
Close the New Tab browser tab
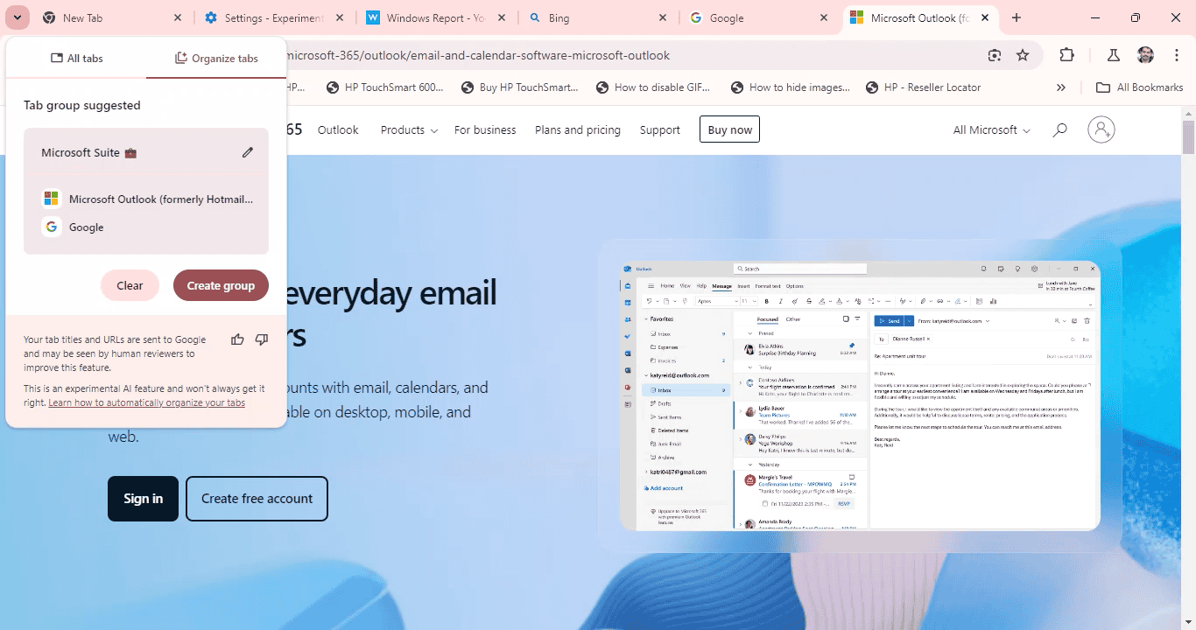click(x=178, y=17)
